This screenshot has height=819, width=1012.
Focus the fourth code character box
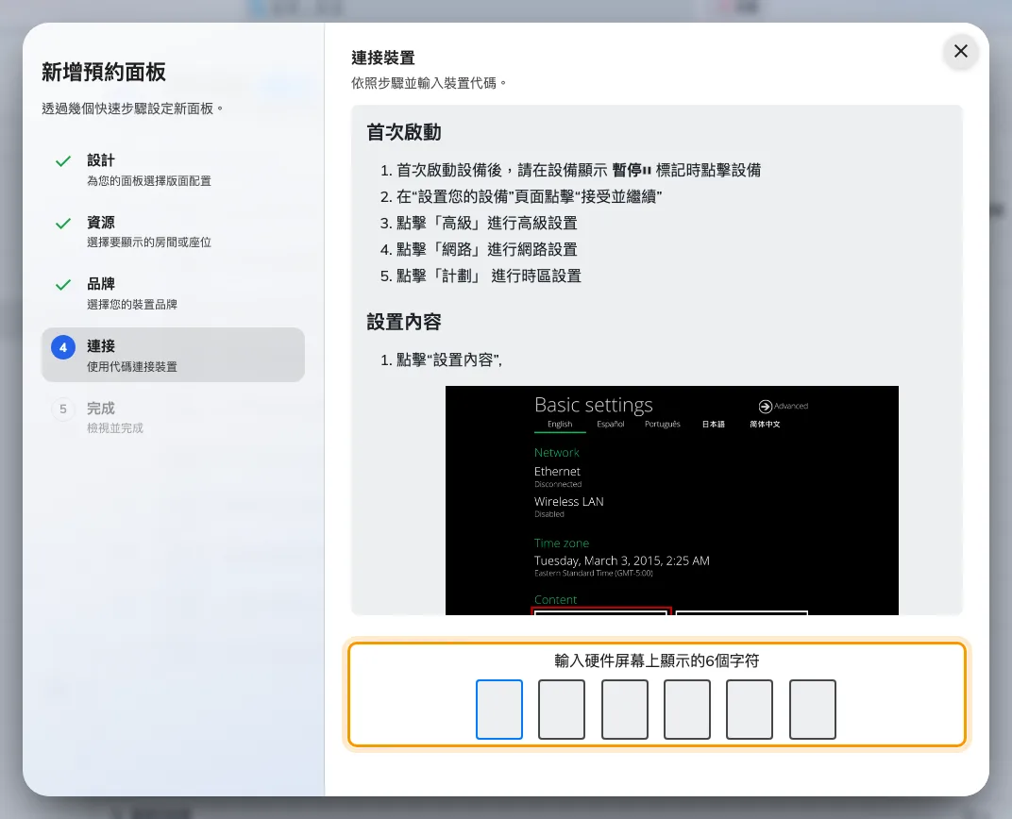686,709
